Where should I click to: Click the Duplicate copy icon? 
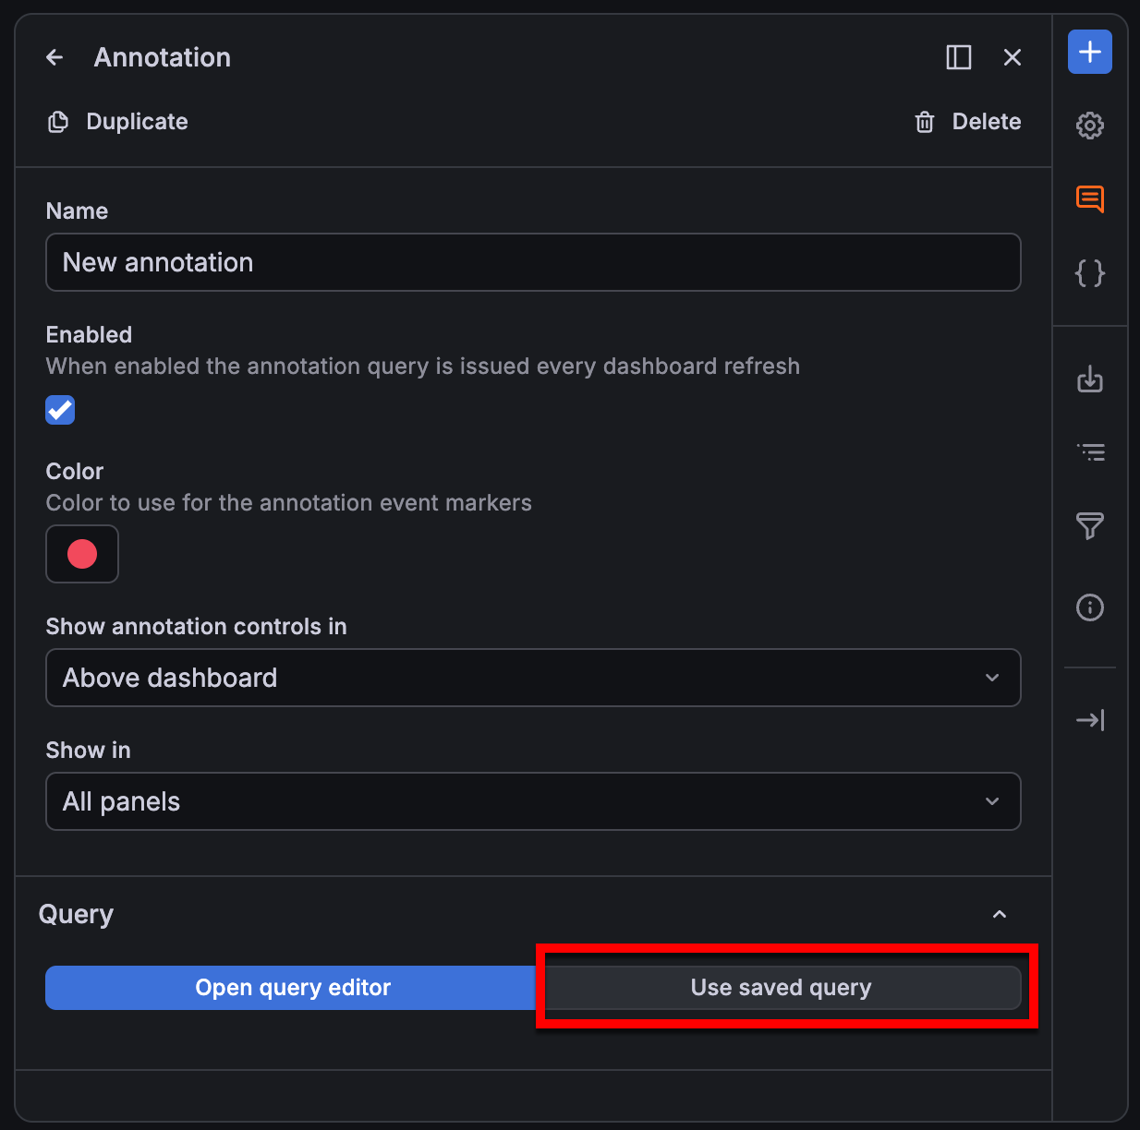click(58, 122)
